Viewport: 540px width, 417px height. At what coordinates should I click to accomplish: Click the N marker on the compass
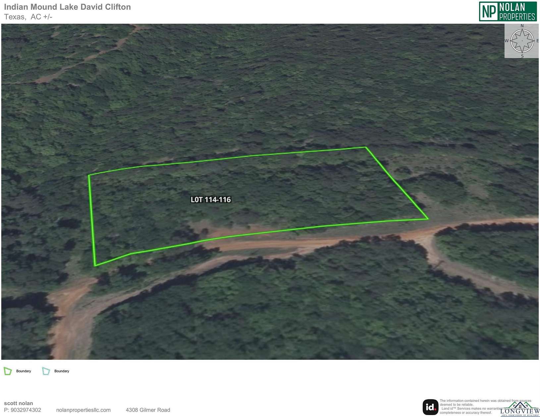click(522, 26)
